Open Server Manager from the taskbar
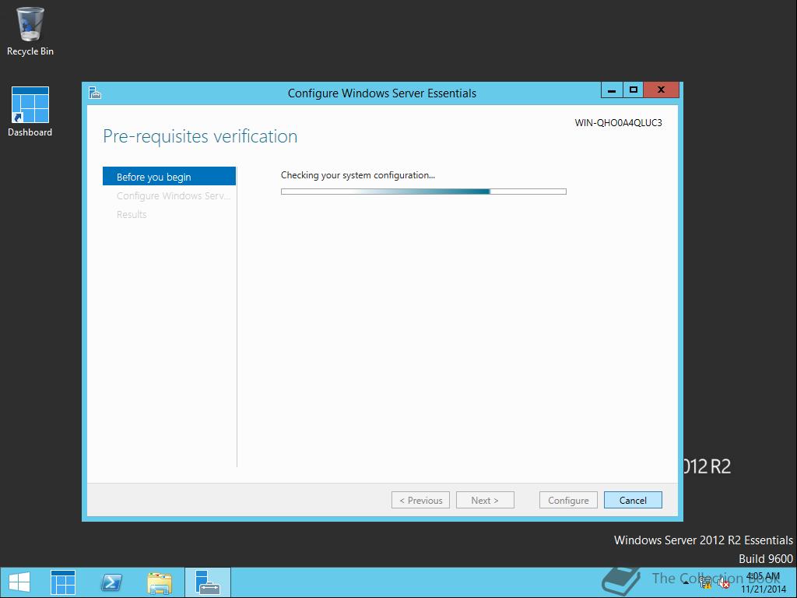This screenshot has height=598, width=797. tap(63, 582)
